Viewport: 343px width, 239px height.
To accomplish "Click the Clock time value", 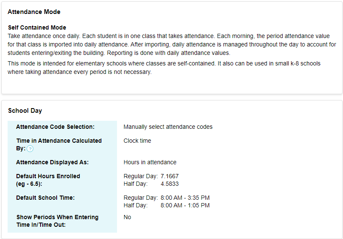I will point(137,141).
